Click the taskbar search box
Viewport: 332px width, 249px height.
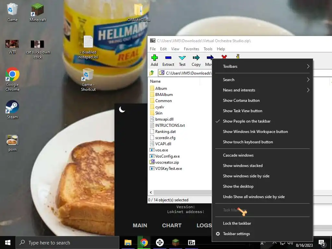(67, 243)
